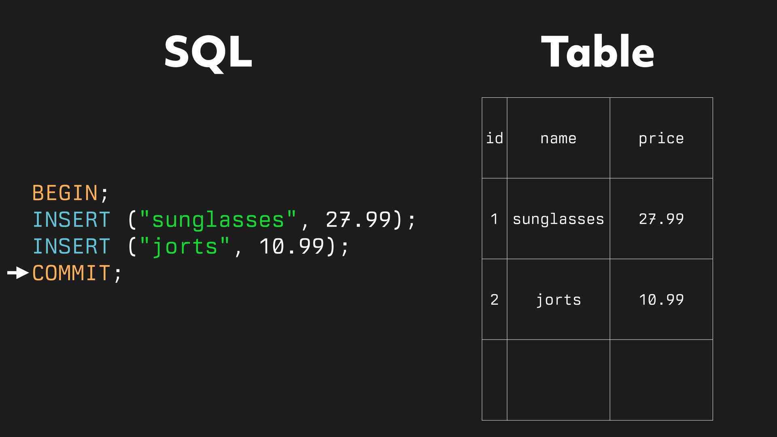Click the SQL heading
The image size is (777, 437).
[x=208, y=52]
